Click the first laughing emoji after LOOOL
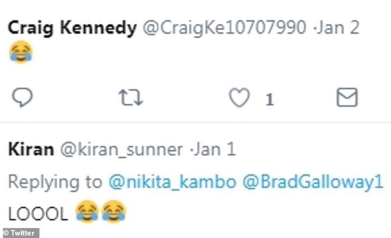The height and width of the screenshot is (238, 391). tap(87, 212)
